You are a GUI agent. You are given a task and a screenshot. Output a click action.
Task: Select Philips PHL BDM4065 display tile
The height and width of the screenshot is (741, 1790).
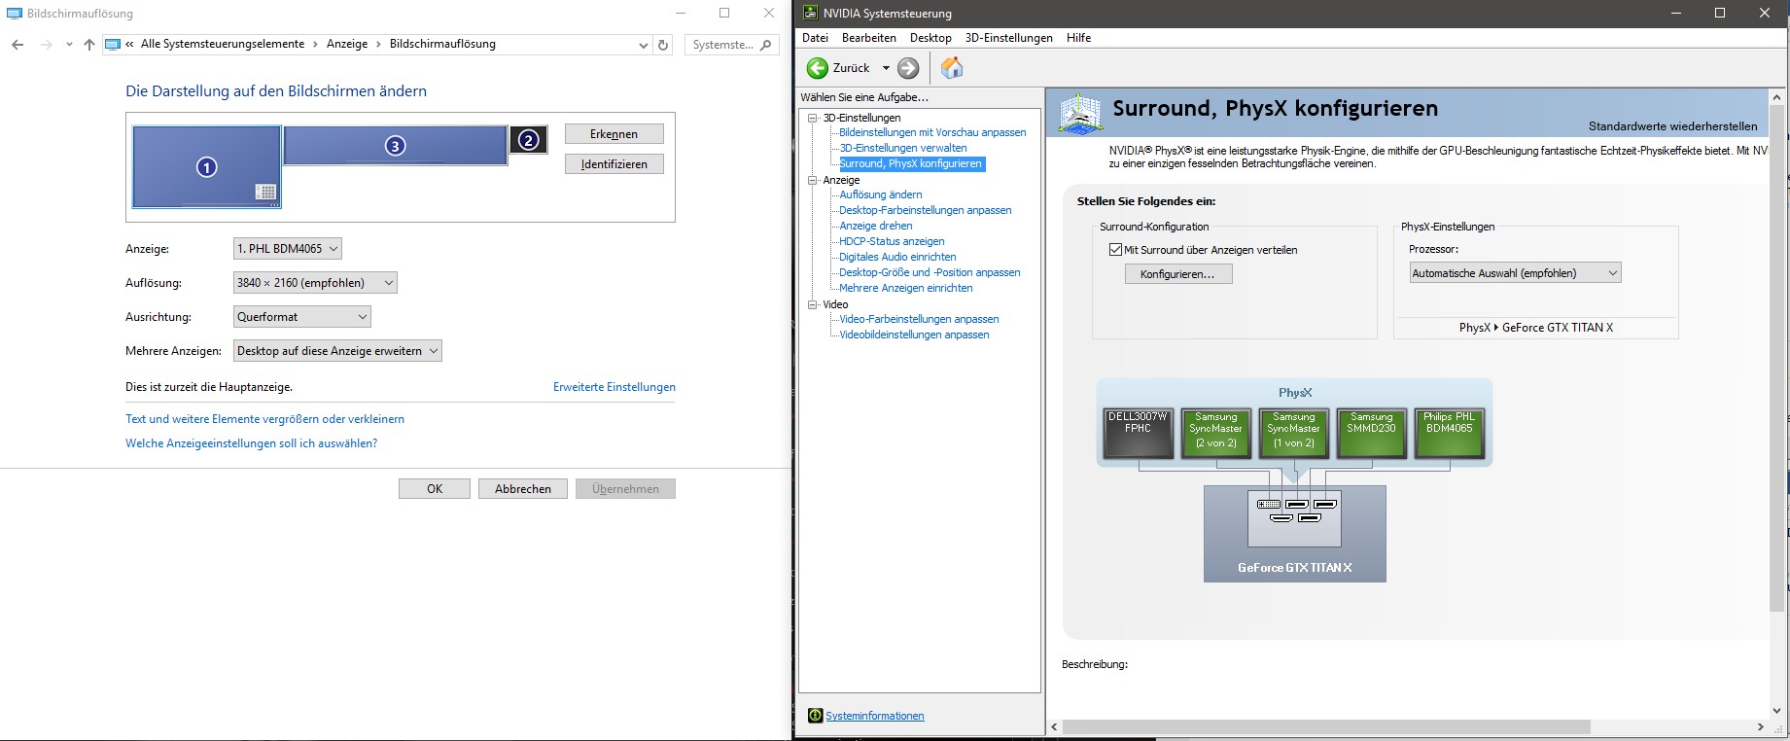[1449, 434]
